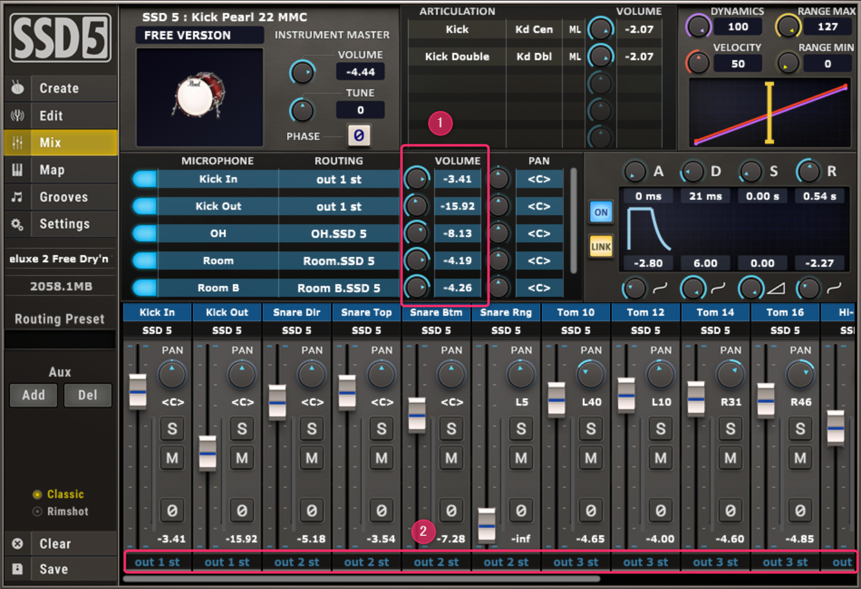Viewport: 861px width, 589px height.
Task: Select the Classic radio button
Action: point(37,494)
